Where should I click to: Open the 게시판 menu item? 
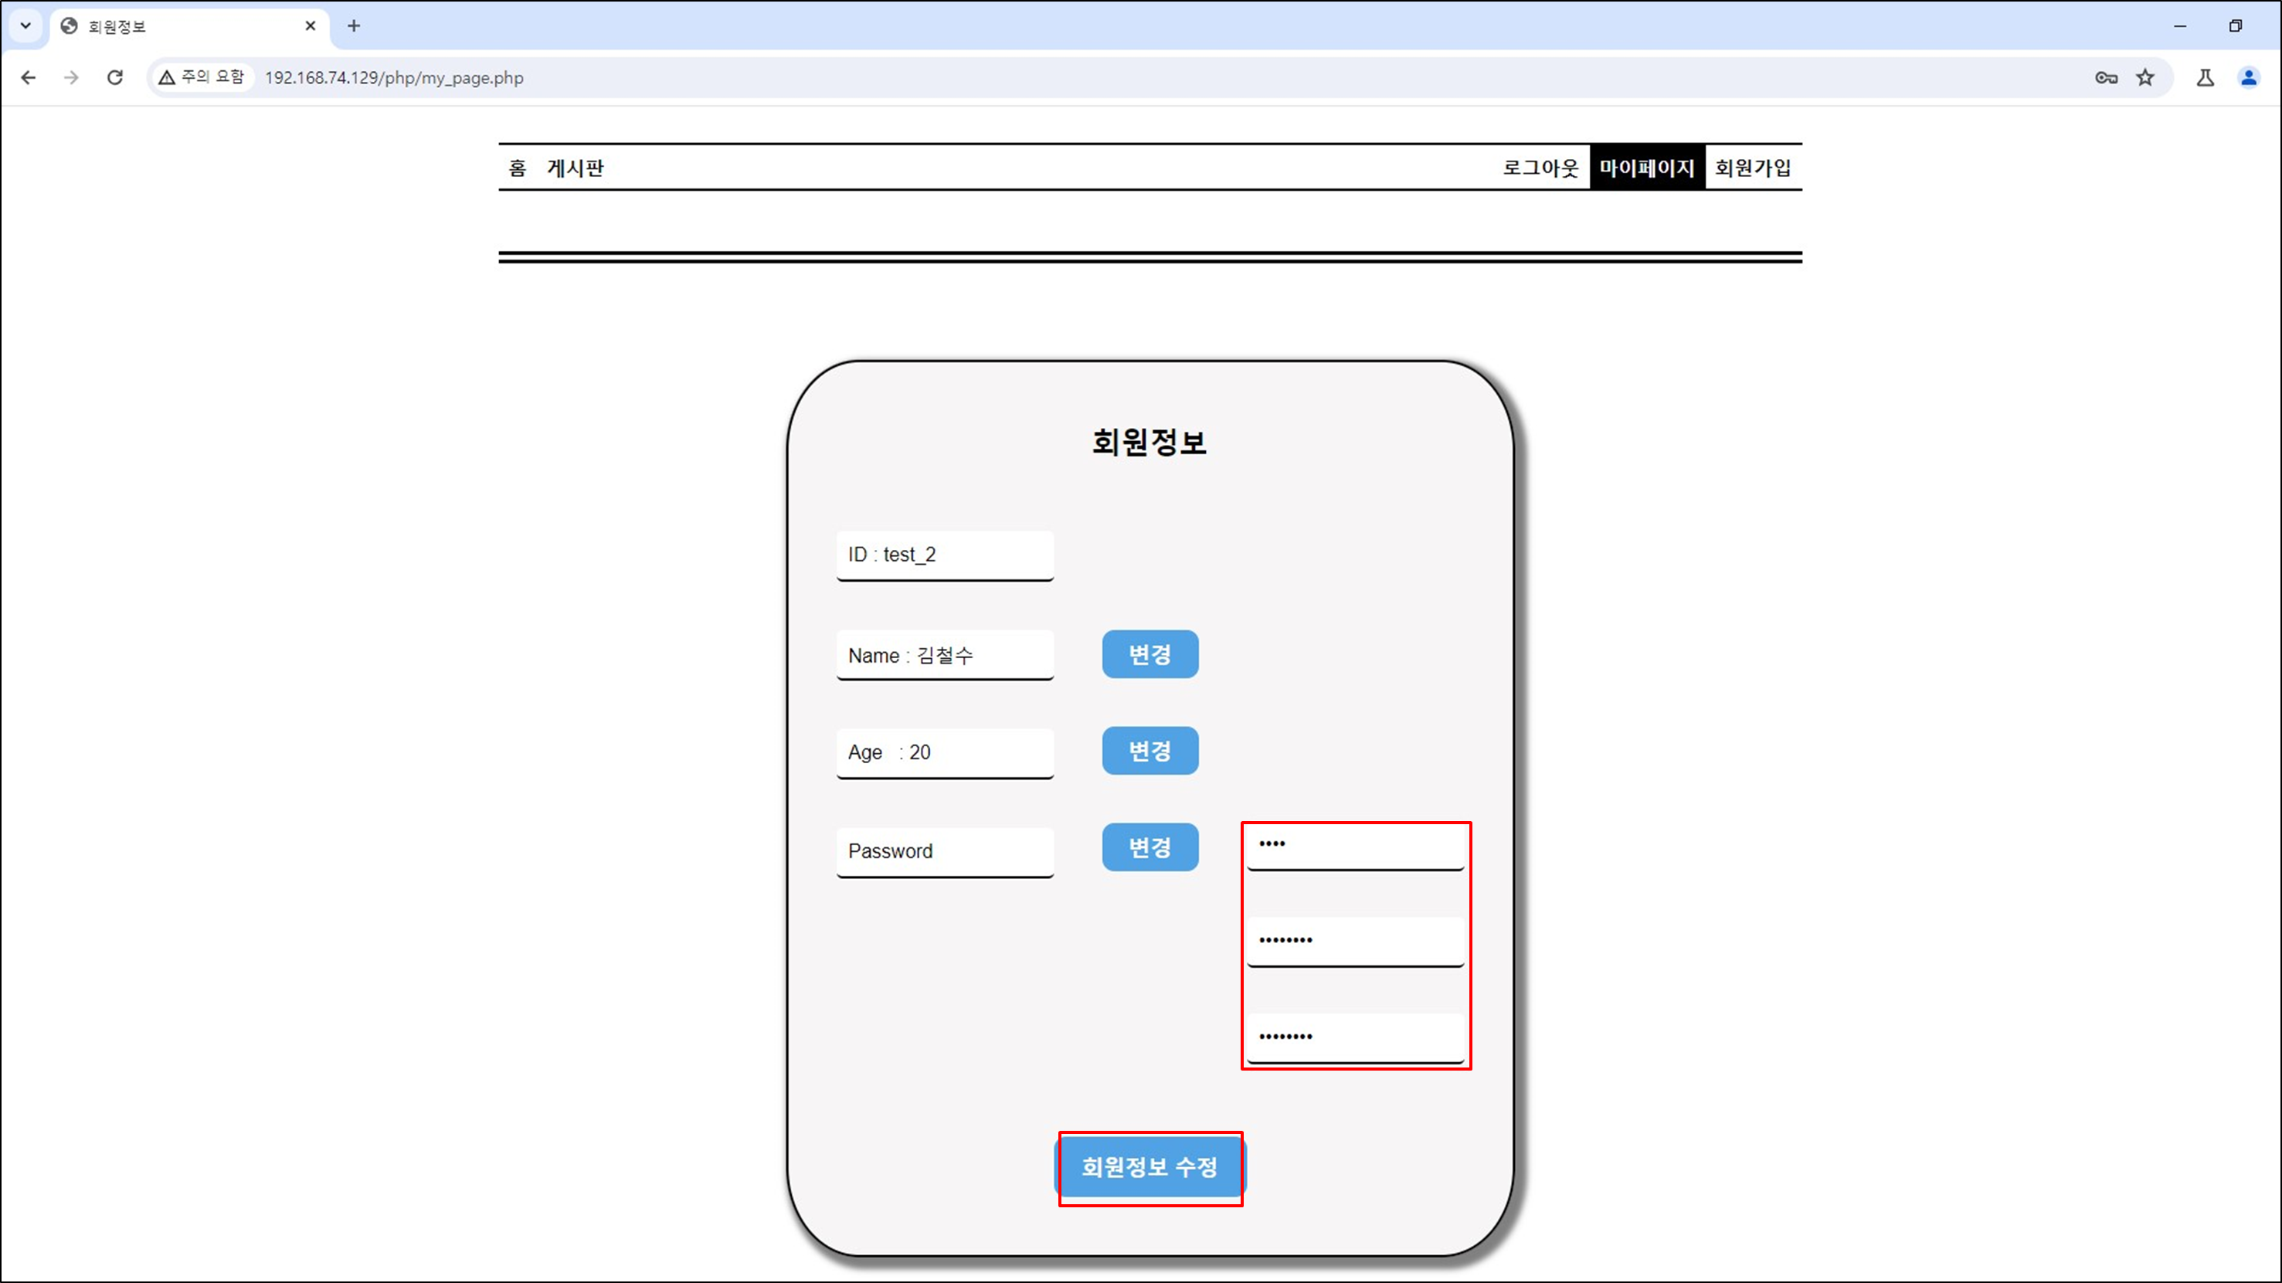(575, 168)
